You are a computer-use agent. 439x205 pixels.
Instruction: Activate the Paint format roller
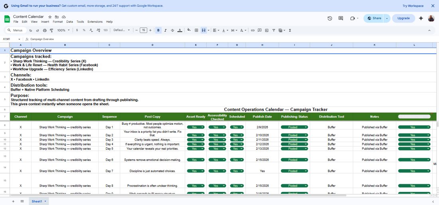[x=51, y=30]
